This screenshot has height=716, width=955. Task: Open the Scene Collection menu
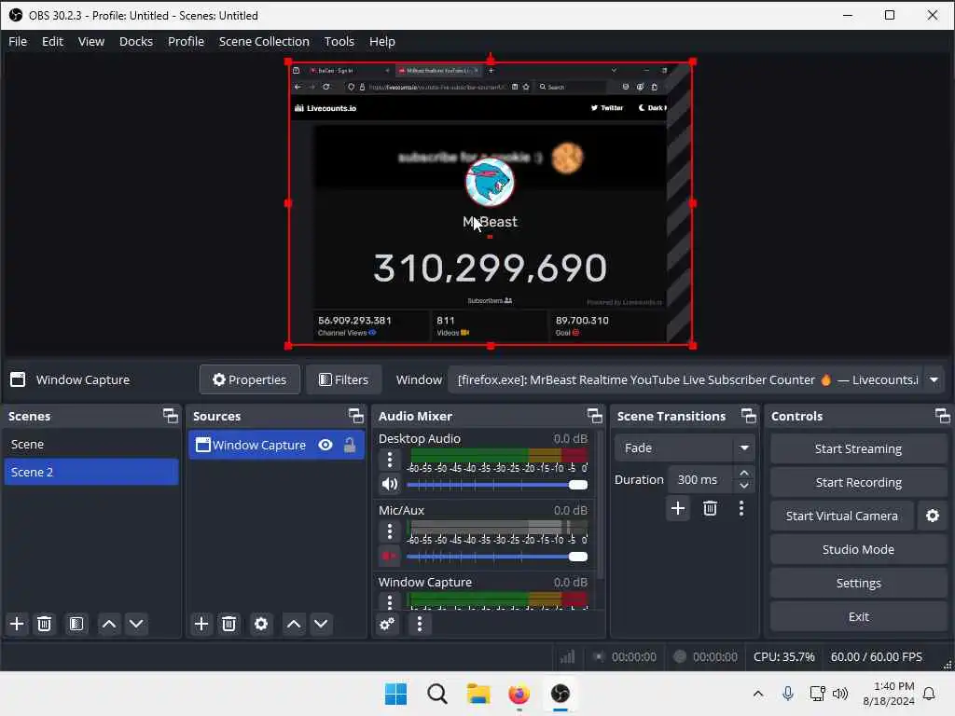click(264, 41)
